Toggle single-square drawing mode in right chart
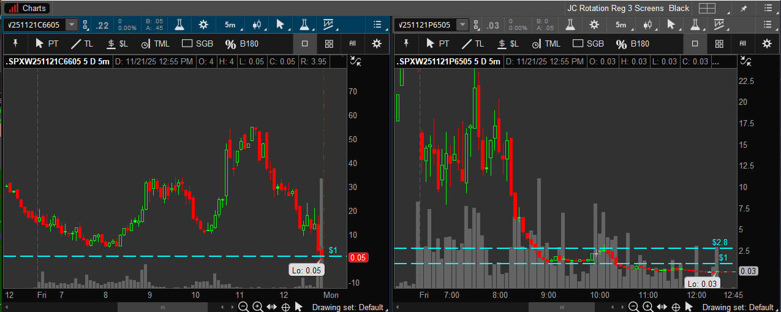The image size is (781, 312). 695,44
